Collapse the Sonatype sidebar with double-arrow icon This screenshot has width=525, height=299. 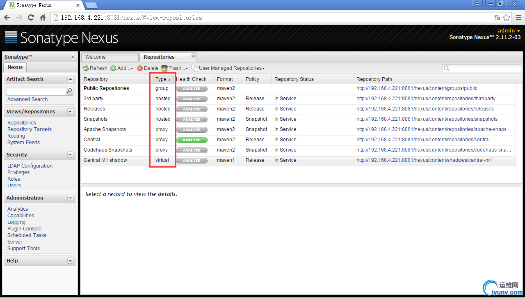pyautogui.click(x=73, y=57)
